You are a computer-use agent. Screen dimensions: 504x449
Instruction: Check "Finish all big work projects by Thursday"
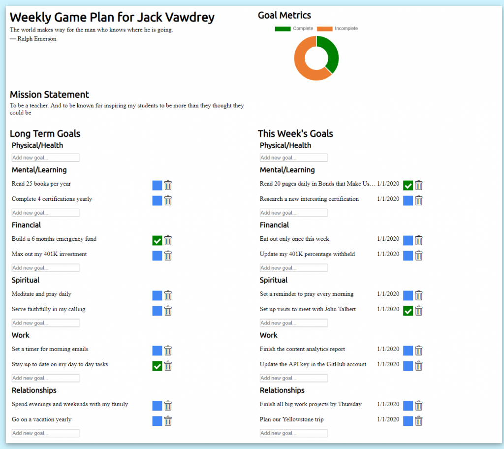pyautogui.click(x=408, y=406)
